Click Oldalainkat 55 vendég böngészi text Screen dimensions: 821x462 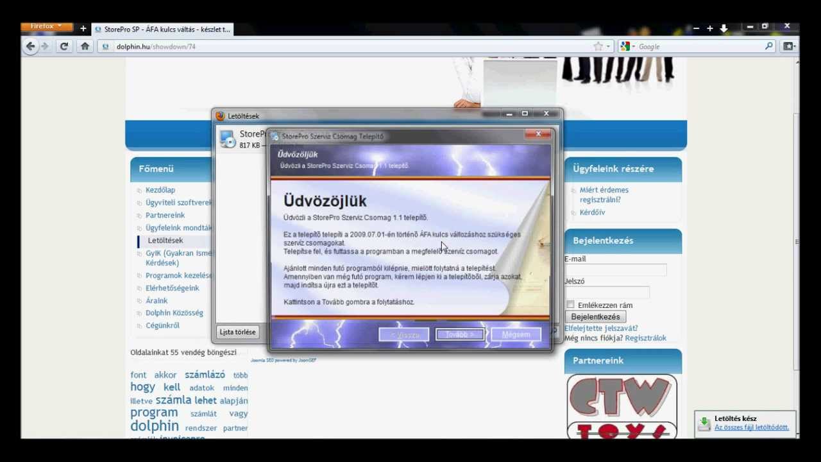[183, 352]
